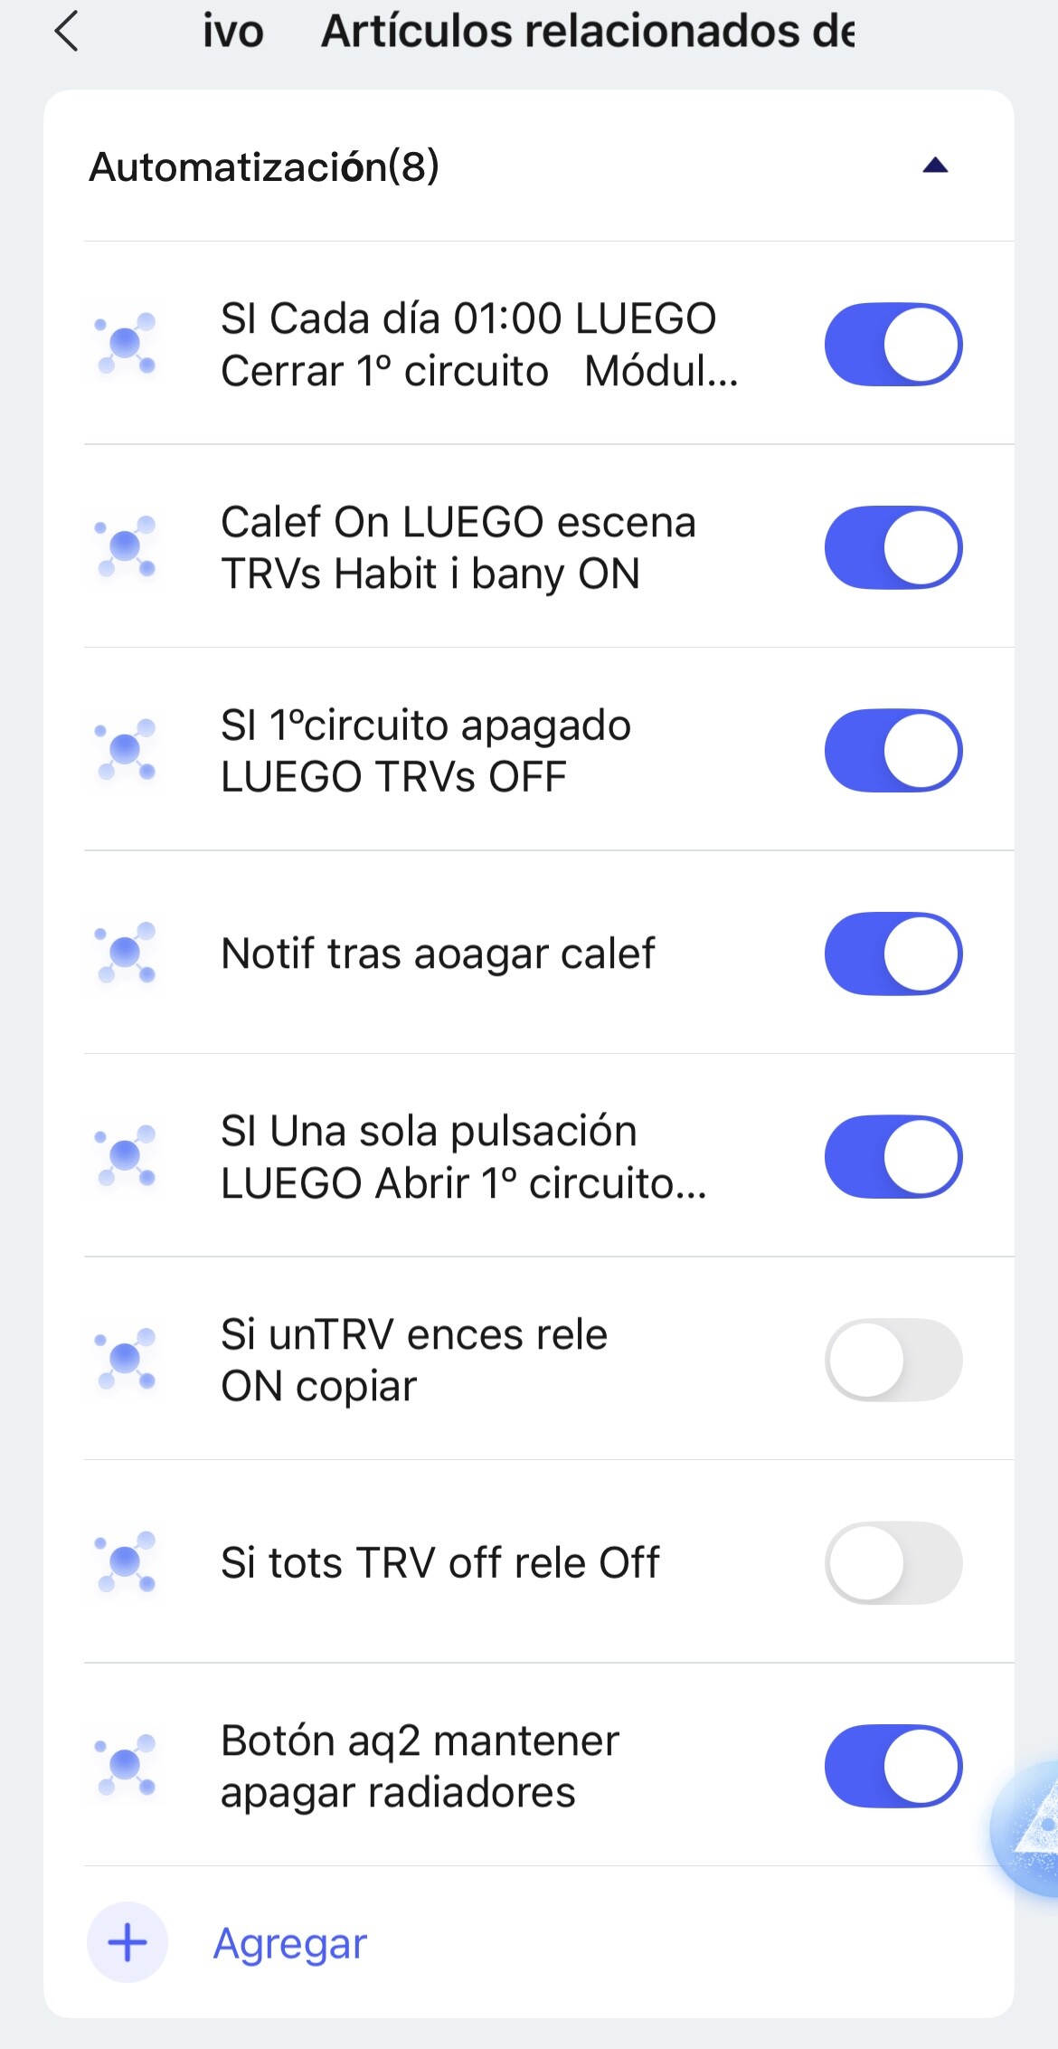Screen dimensions: 1058x2049
Task: Turn off 'Botón aq2 mantener' automation switch
Action: point(893,1765)
